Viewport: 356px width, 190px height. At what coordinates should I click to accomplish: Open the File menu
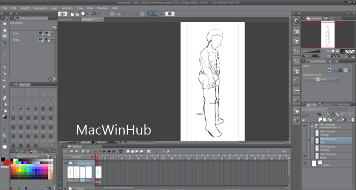(x=5, y=8)
